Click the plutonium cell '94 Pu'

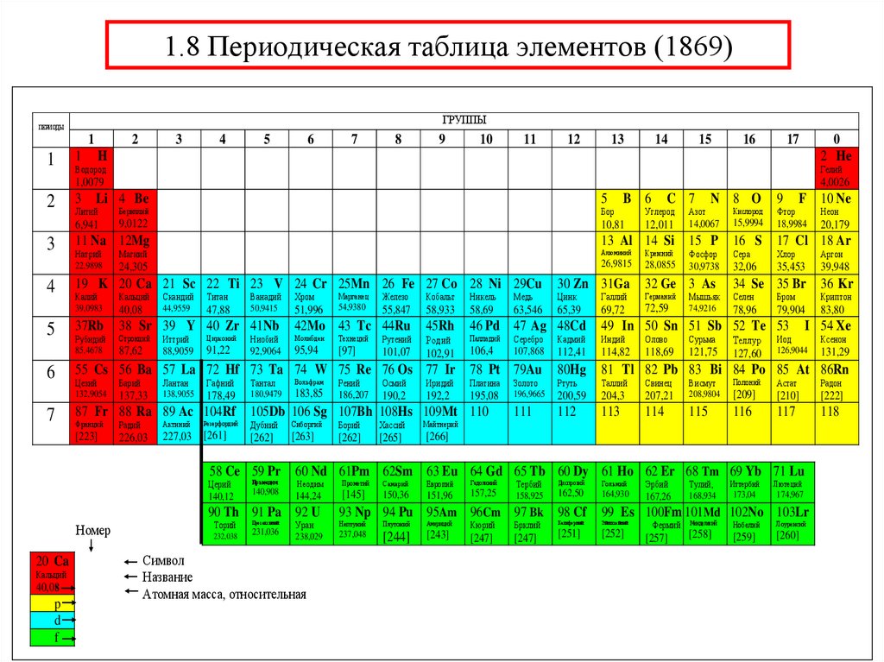398,524
